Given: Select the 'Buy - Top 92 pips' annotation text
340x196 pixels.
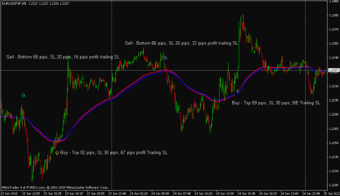Looking at the screenshot, I should coord(114,153).
